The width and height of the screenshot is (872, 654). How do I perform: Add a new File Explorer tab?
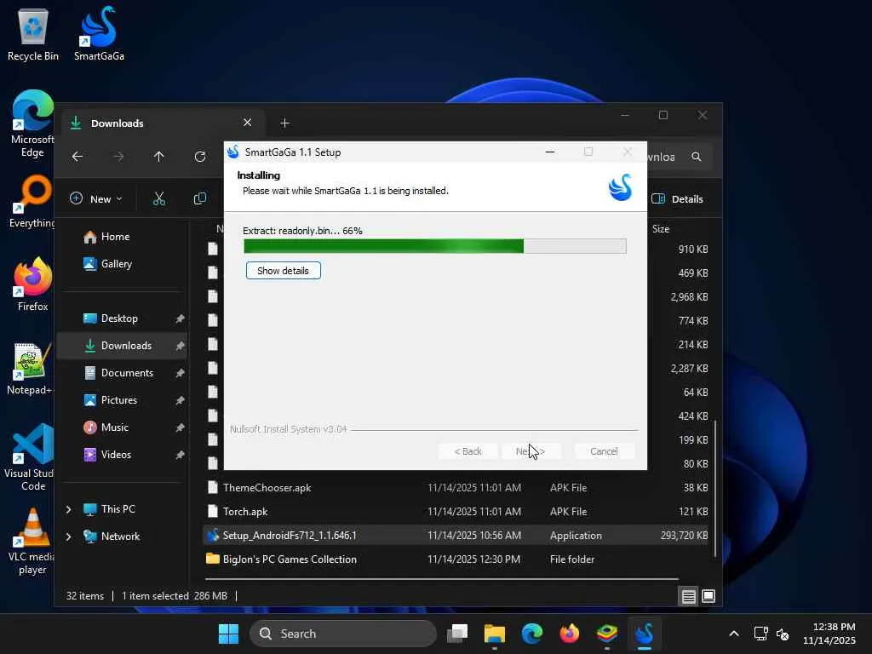pyautogui.click(x=284, y=123)
